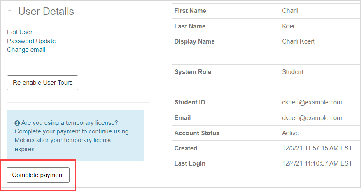
Task: Click the Complete payment button
Action: tap(38, 175)
